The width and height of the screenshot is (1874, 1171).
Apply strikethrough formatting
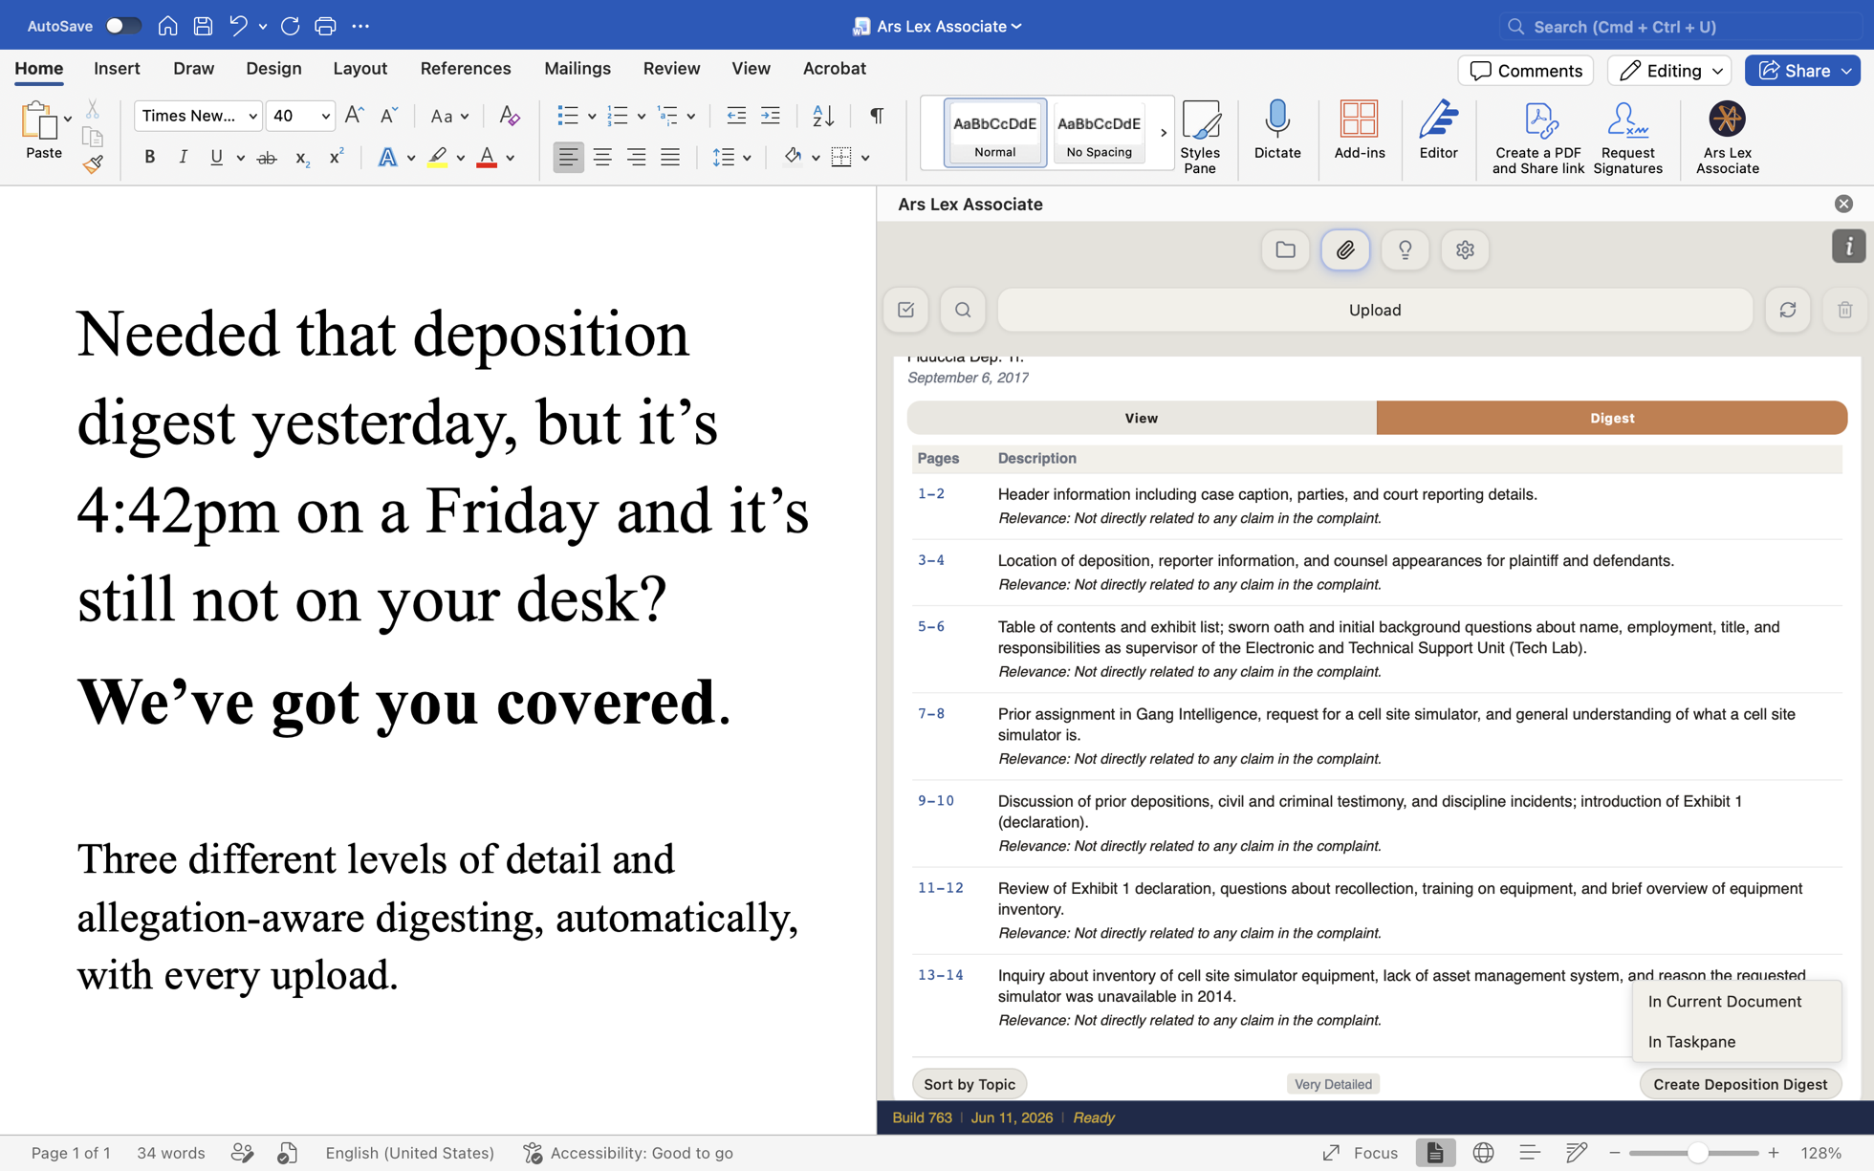pyautogui.click(x=267, y=158)
